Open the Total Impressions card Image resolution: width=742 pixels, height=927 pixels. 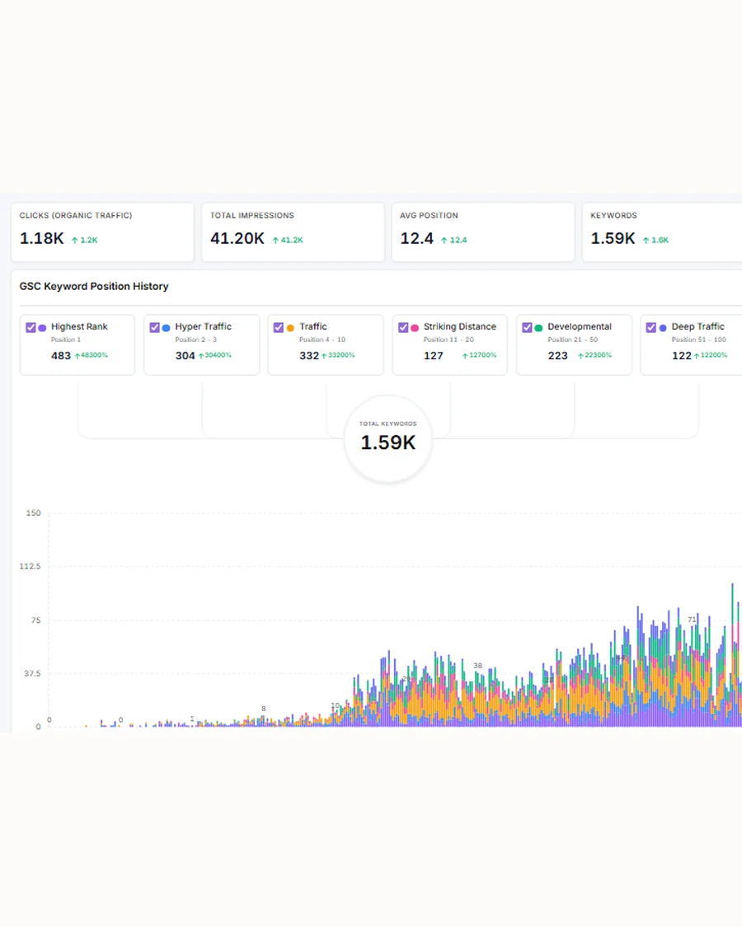pos(293,232)
